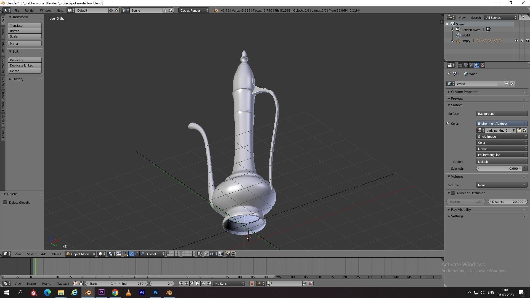Screen dimensions: 530x298
Task: Click the Duplicate Linked button
Action: click(25, 66)
